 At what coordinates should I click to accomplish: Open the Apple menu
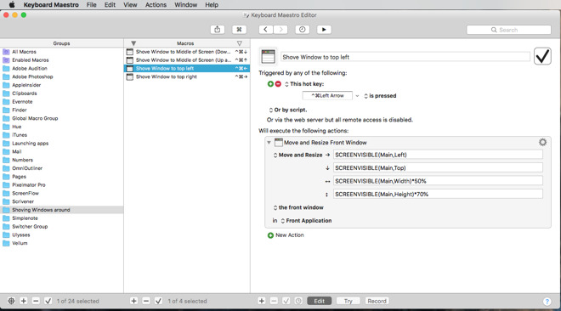point(11,4)
